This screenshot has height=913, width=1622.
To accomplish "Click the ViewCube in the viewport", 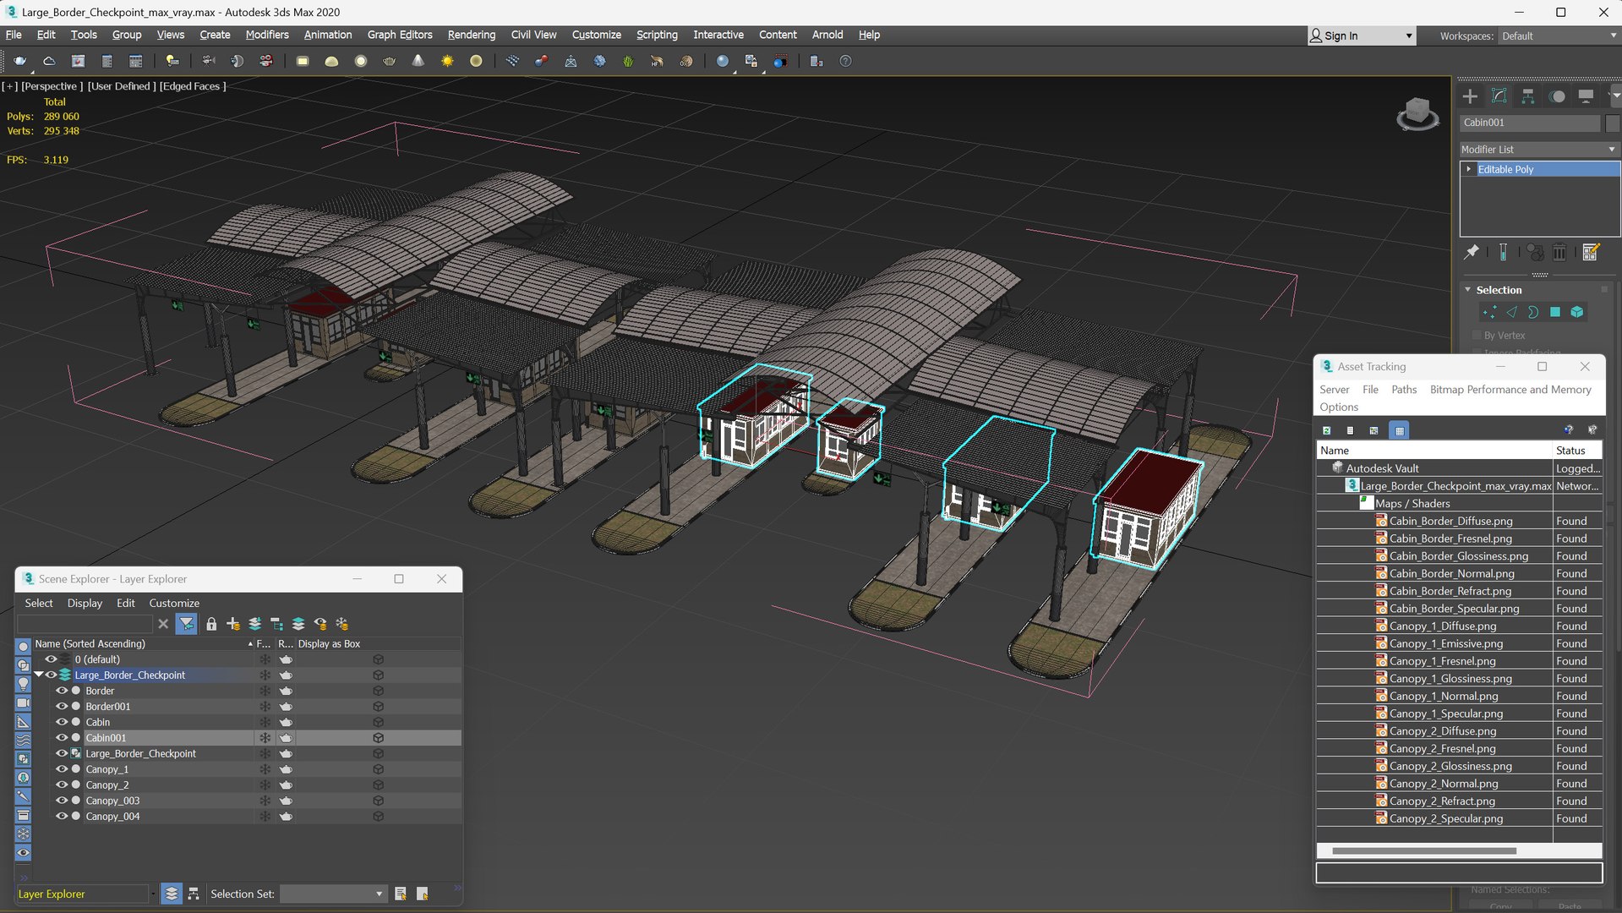I will click(1417, 113).
